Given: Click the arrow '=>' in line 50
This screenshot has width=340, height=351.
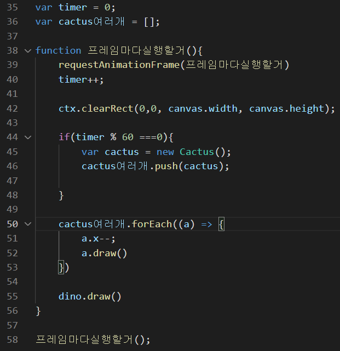Looking at the screenshot, I should tap(206, 224).
